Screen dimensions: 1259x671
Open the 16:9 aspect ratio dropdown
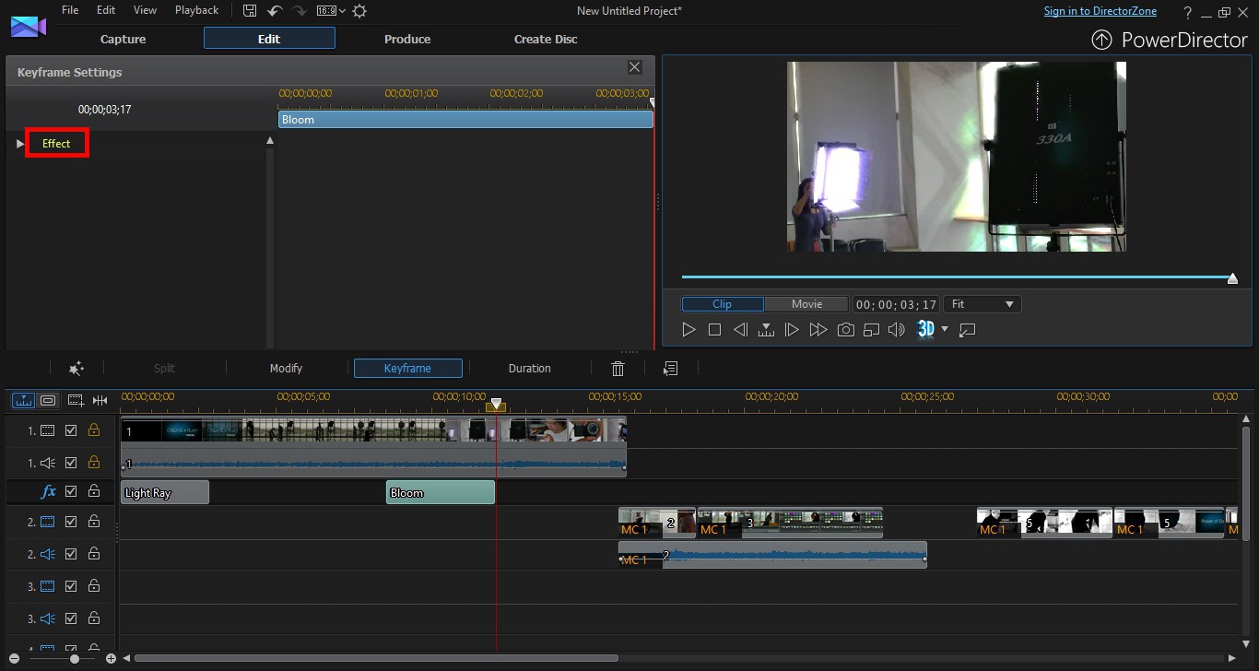click(x=331, y=11)
